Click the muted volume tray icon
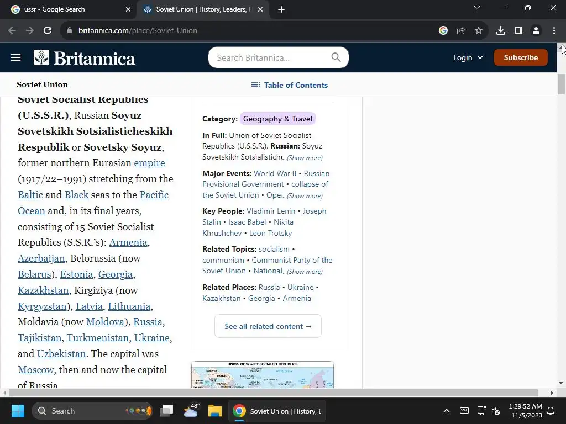Image resolution: width=566 pixels, height=424 pixels. 496,411
